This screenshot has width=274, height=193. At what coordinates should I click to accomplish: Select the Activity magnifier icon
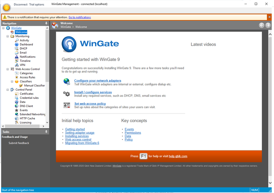pyautogui.click(x=17, y=40)
